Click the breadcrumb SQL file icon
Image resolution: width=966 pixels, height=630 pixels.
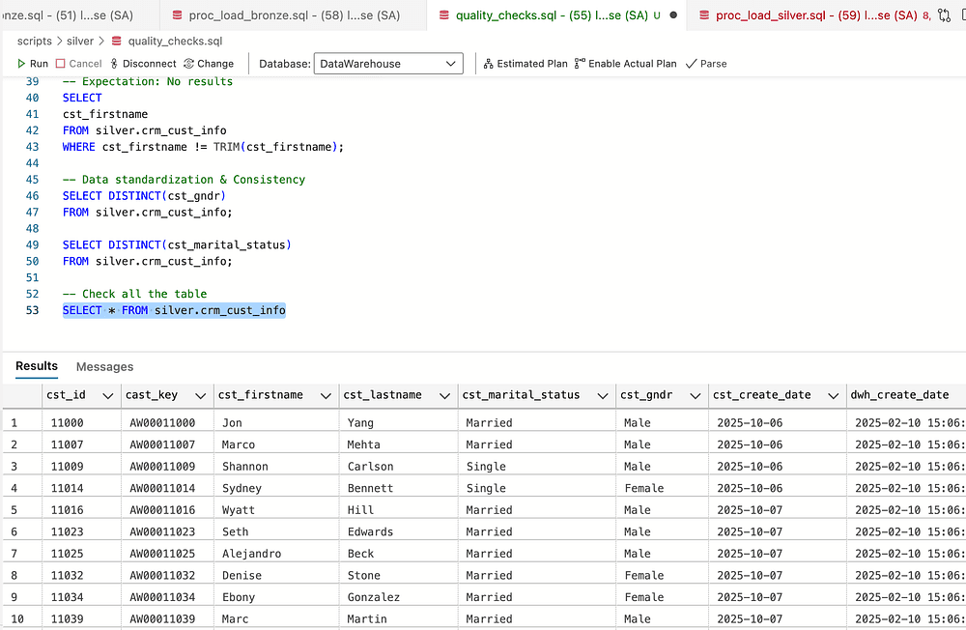(117, 42)
